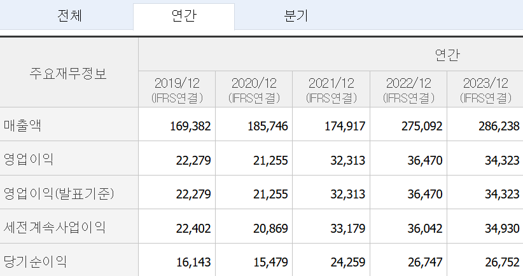The height and width of the screenshot is (276, 523).
Task: Click the 당기순이익 row label
Action: click(x=35, y=261)
